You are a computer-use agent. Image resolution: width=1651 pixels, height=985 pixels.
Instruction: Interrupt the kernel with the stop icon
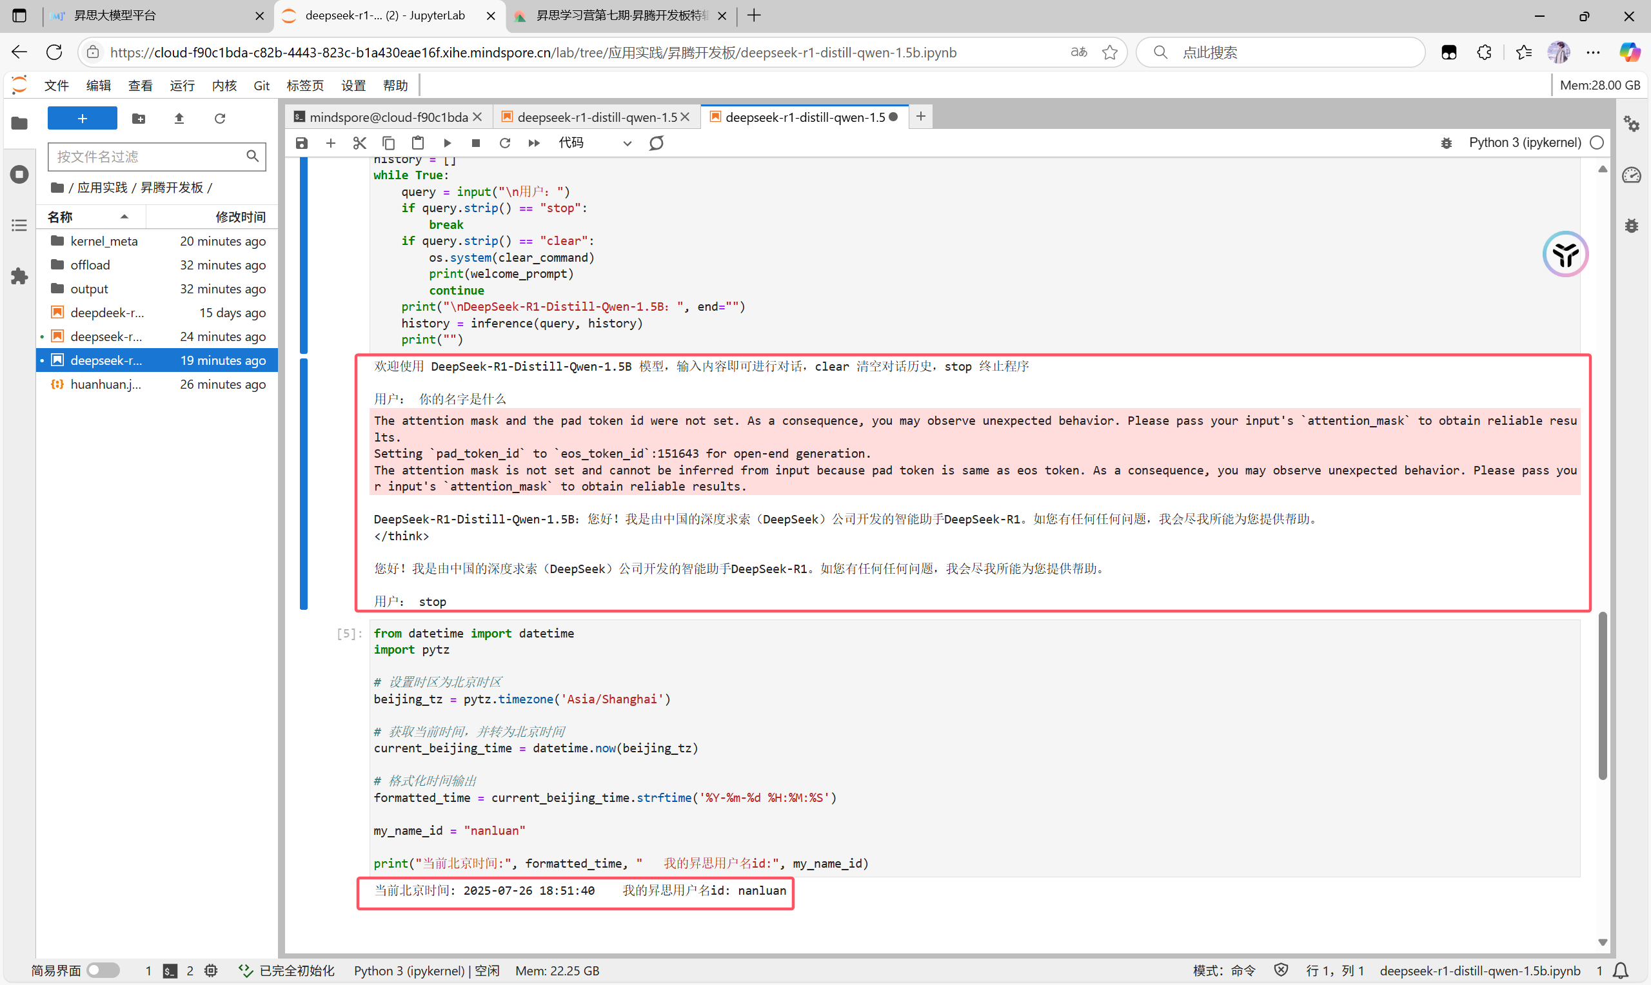(x=475, y=142)
